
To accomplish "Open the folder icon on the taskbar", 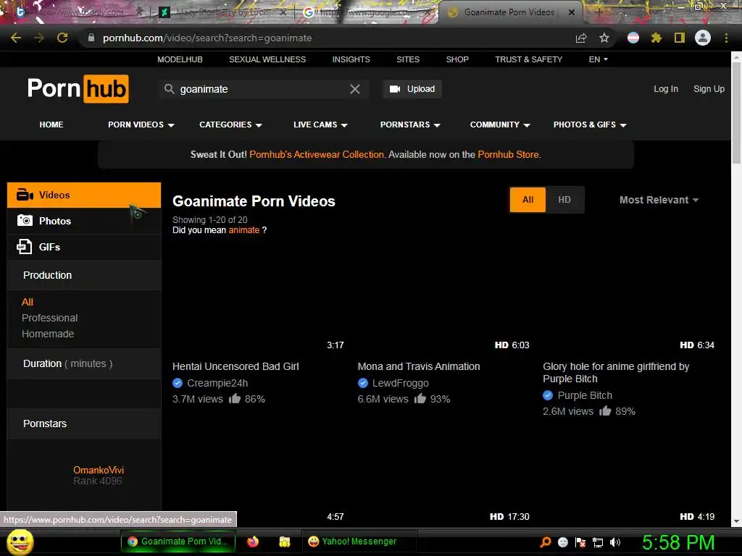I will [284, 542].
